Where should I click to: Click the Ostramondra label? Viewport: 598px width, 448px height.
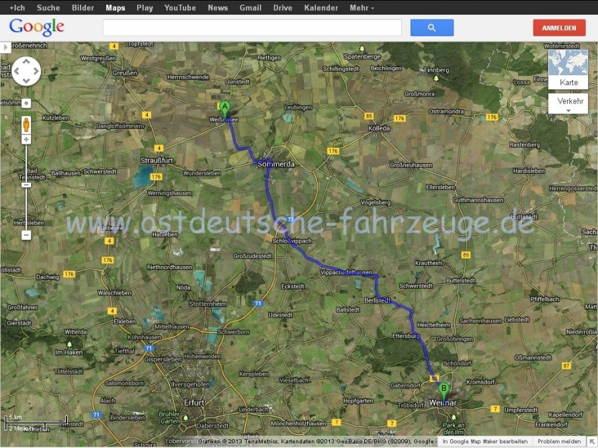pos(447,111)
